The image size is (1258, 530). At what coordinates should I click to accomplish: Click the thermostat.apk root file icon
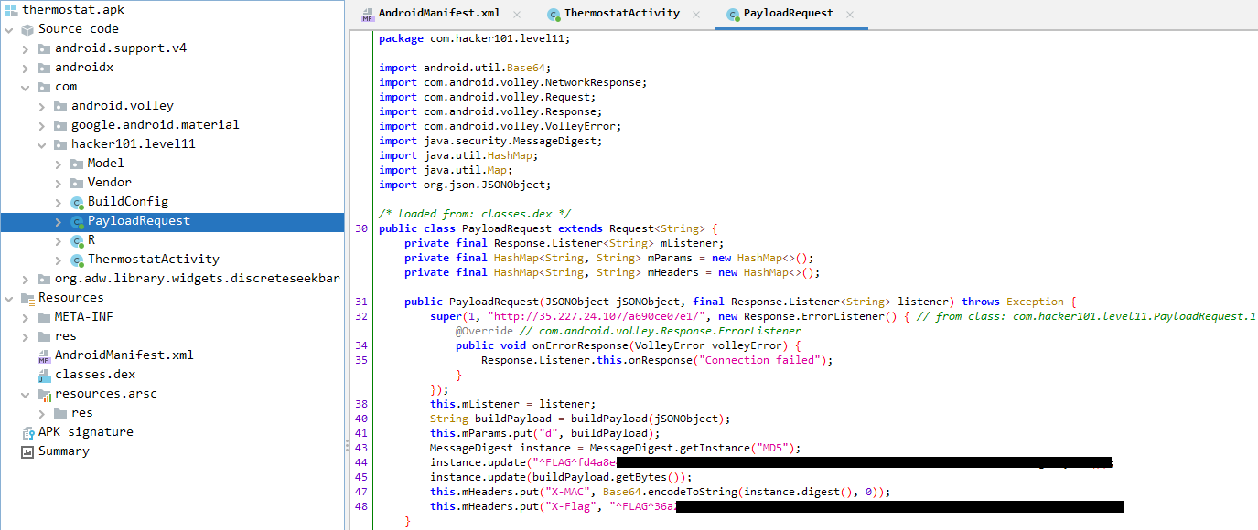coord(10,9)
